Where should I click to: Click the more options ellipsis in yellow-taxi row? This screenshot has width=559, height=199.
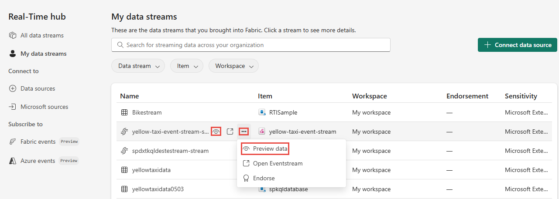[x=244, y=131]
